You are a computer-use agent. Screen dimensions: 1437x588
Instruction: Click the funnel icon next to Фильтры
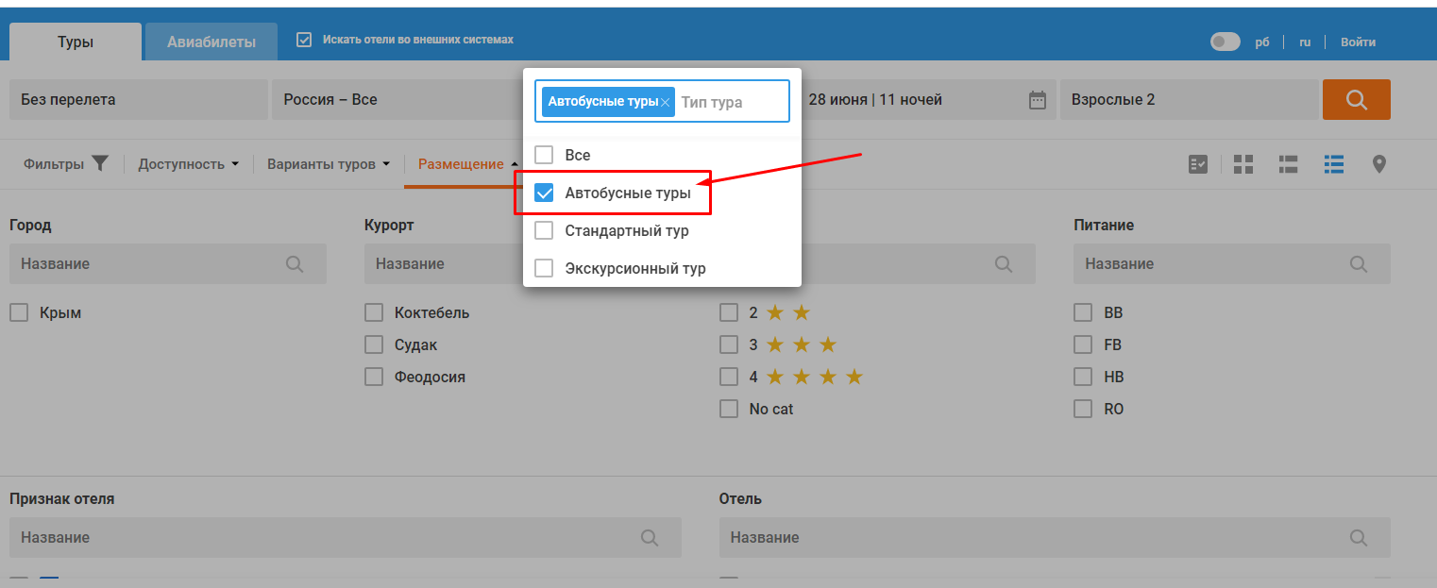tap(100, 163)
